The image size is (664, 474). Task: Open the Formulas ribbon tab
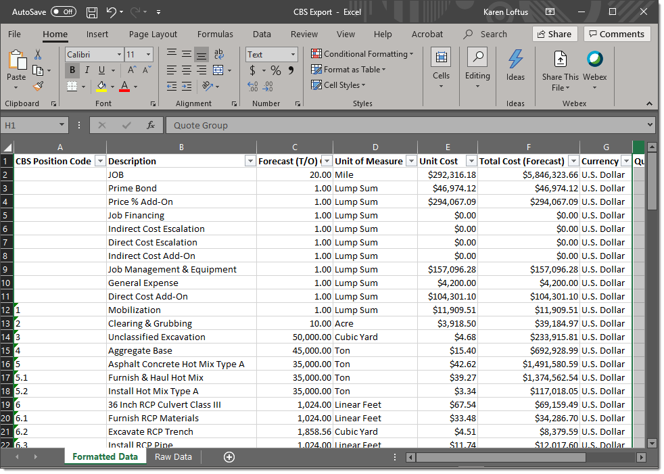click(x=215, y=34)
